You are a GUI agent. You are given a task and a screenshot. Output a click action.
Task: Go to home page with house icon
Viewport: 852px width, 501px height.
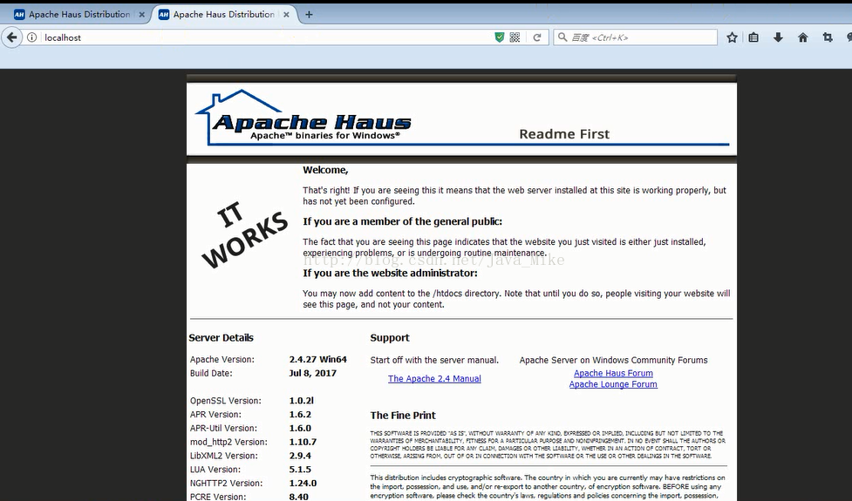pos(802,37)
